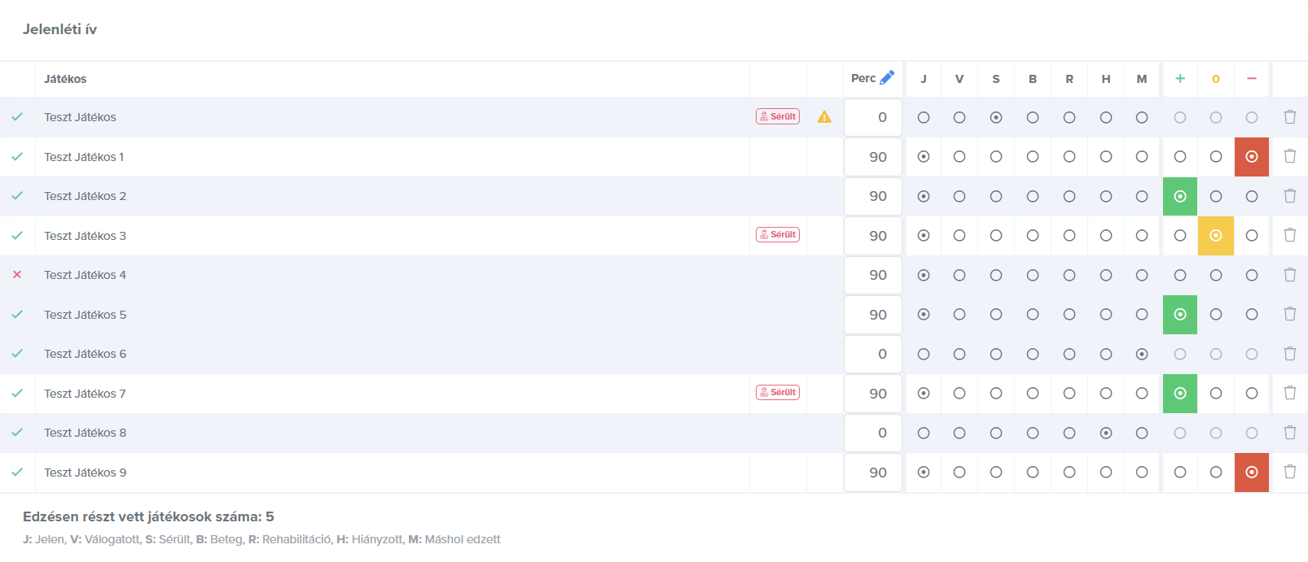This screenshot has height=562, width=1308.
Task: Click the Játékos column header
Action: [65, 79]
